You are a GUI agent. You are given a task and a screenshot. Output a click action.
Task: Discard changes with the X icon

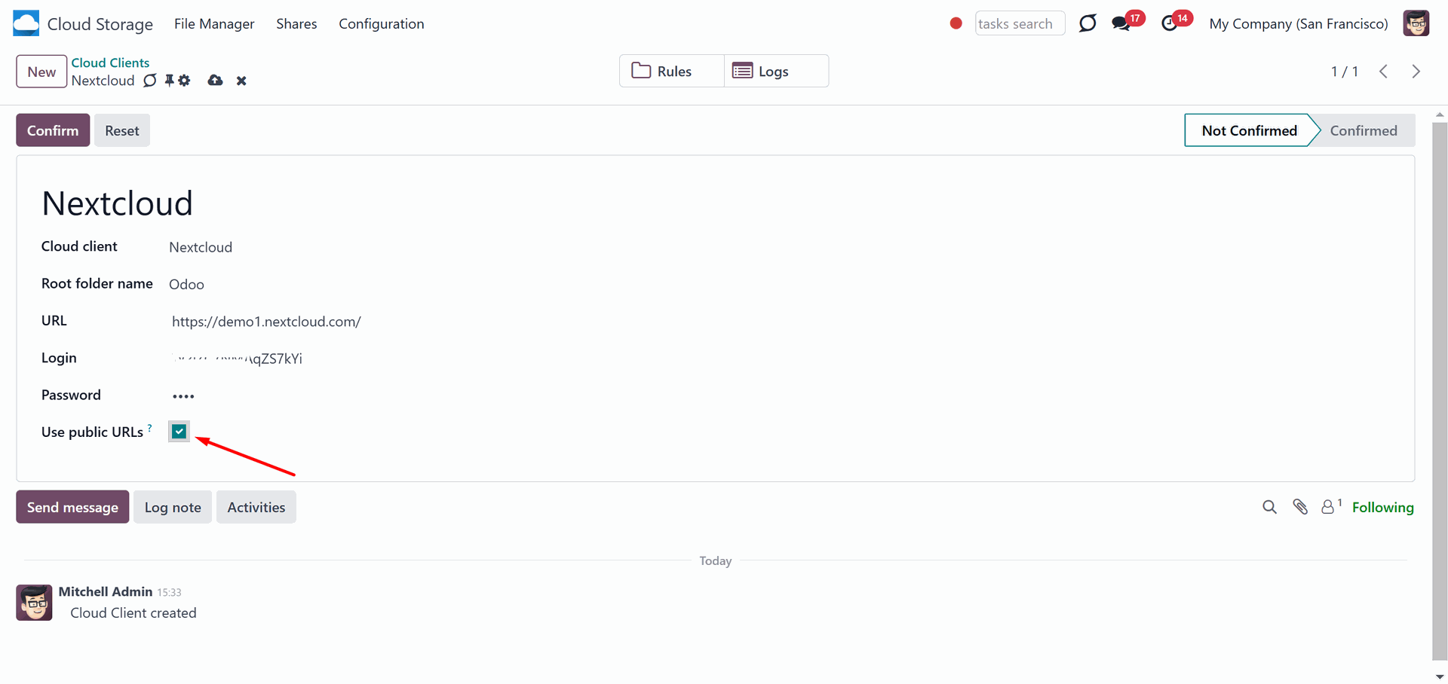click(241, 81)
